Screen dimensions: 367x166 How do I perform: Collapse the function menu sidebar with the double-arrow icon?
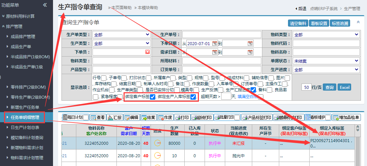pyautogui.click(x=45, y=5)
